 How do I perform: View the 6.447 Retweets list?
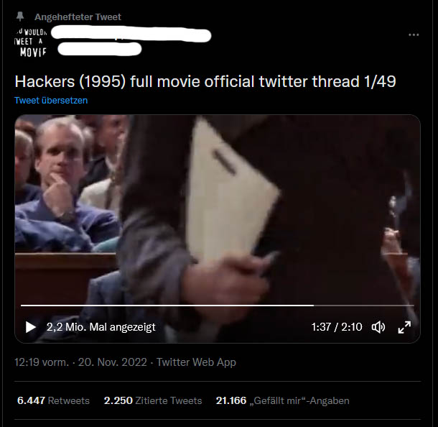[x=53, y=400]
